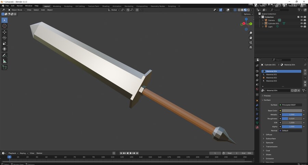The width and height of the screenshot is (308, 165).
Task: Switch perspective/orthographic grid icon
Action: pyautogui.click(x=251, y=47)
